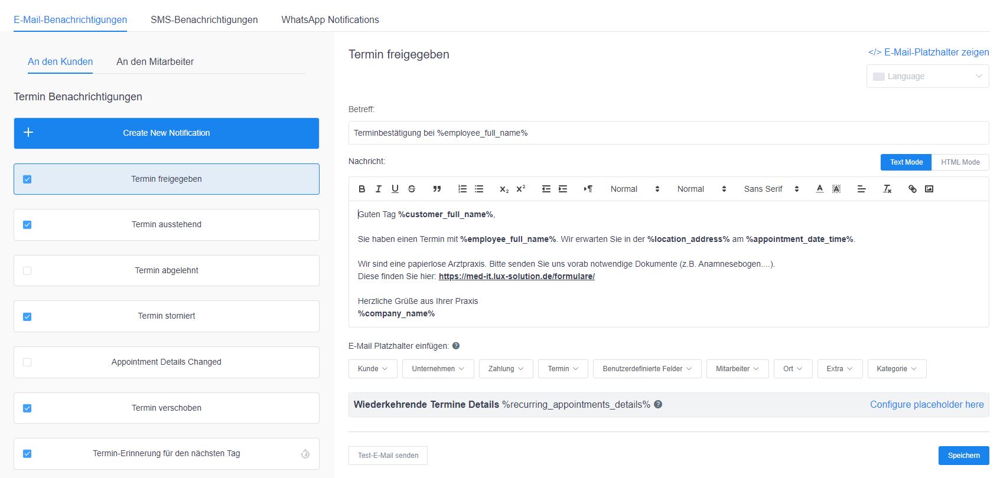Open the med-it.lux-solution.de formulare link
The width and height of the screenshot is (1000, 478).
tap(517, 276)
